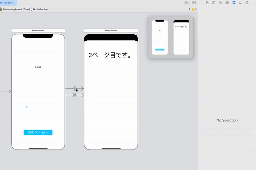
Task: Select the 2ページ目です。 label
Action: pos(110,55)
